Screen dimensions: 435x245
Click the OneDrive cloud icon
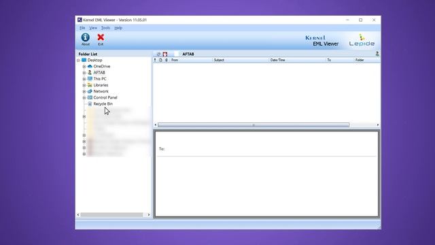[90, 67]
